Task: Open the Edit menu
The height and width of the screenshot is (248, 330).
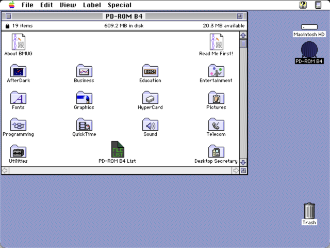Action: coord(46,5)
